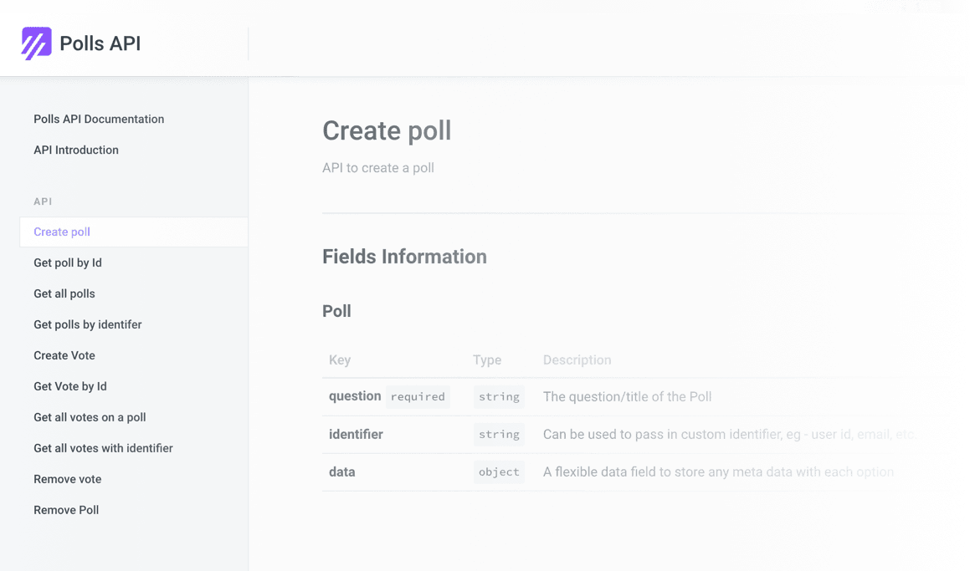Click the object type tag for data
The width and height of the screenshot is (975, 571).
tap(499, 472)
